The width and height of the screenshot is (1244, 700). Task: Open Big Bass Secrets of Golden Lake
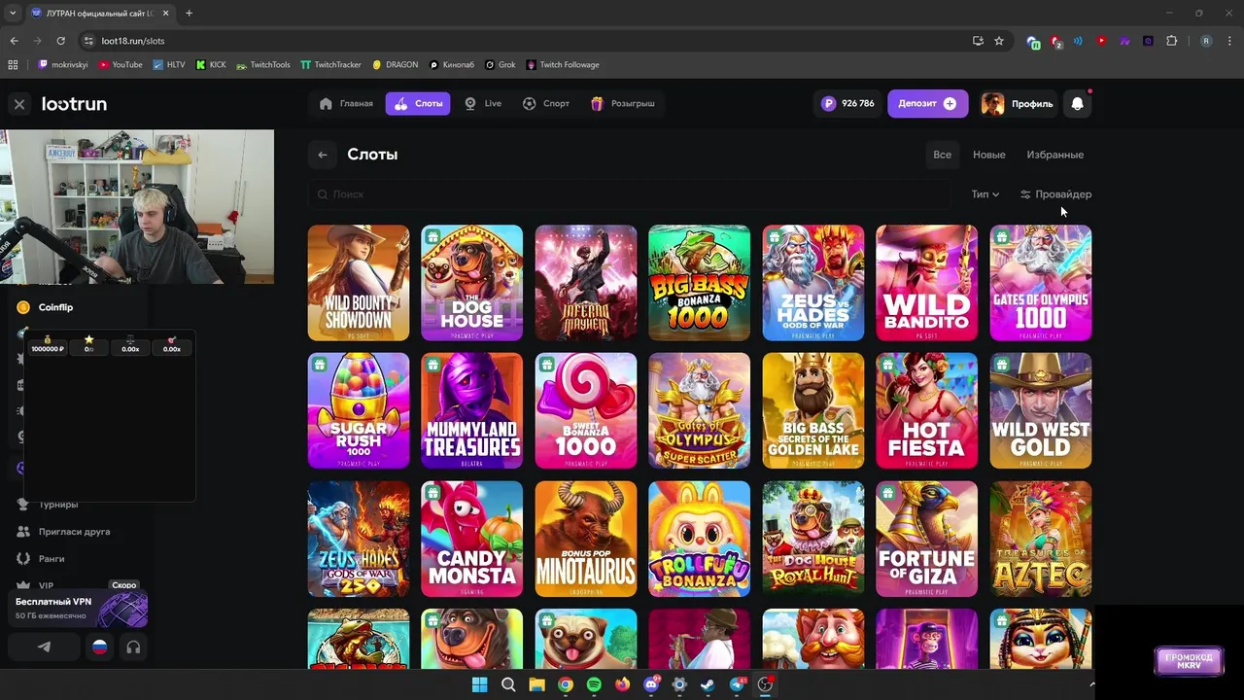[x=813, y=410]
